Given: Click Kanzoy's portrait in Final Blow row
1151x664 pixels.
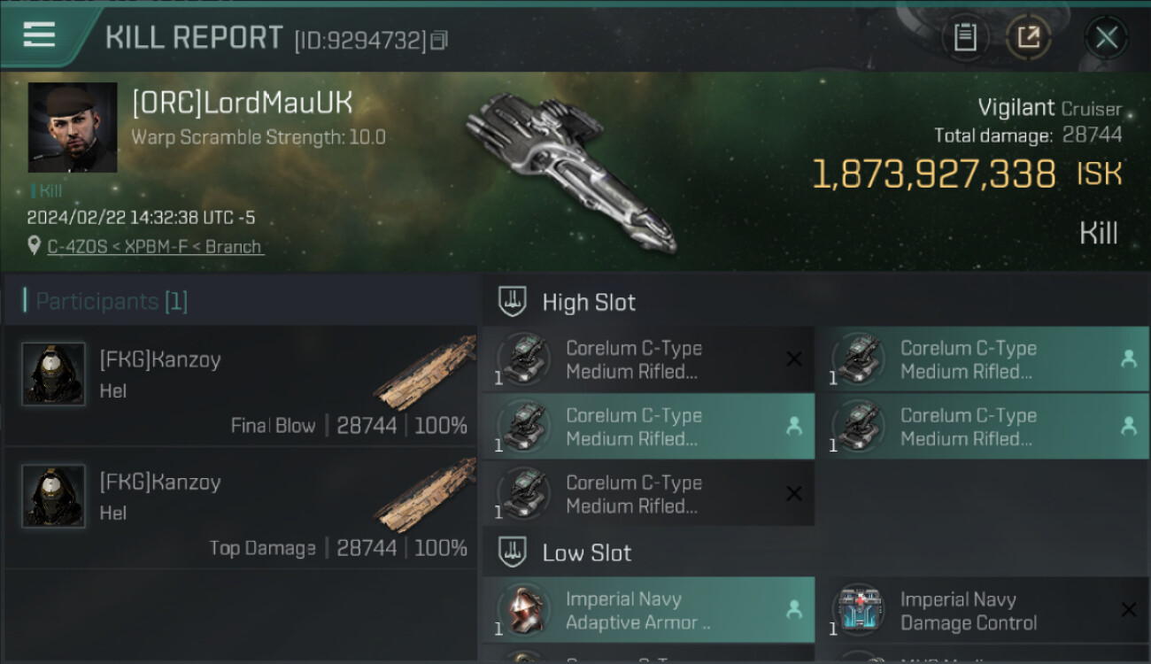Looking at the screenshot, I should (54, 374).
